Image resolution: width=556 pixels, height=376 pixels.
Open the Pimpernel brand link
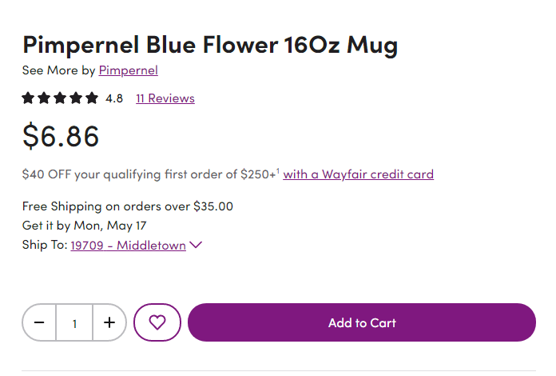[128, 70]
